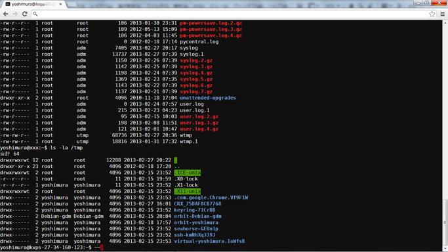The width and height of the screenshot is (448, 252).
Task: Click the plain wtmp file name
Action: [186, 135]
